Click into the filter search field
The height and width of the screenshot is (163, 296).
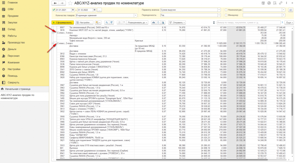248,22
